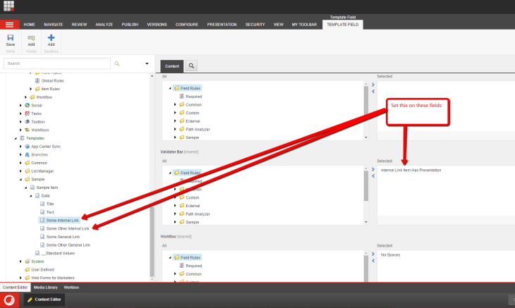
Task: Open the NAVIGATE ribbon tab
Action: click(x=53, y=25)
